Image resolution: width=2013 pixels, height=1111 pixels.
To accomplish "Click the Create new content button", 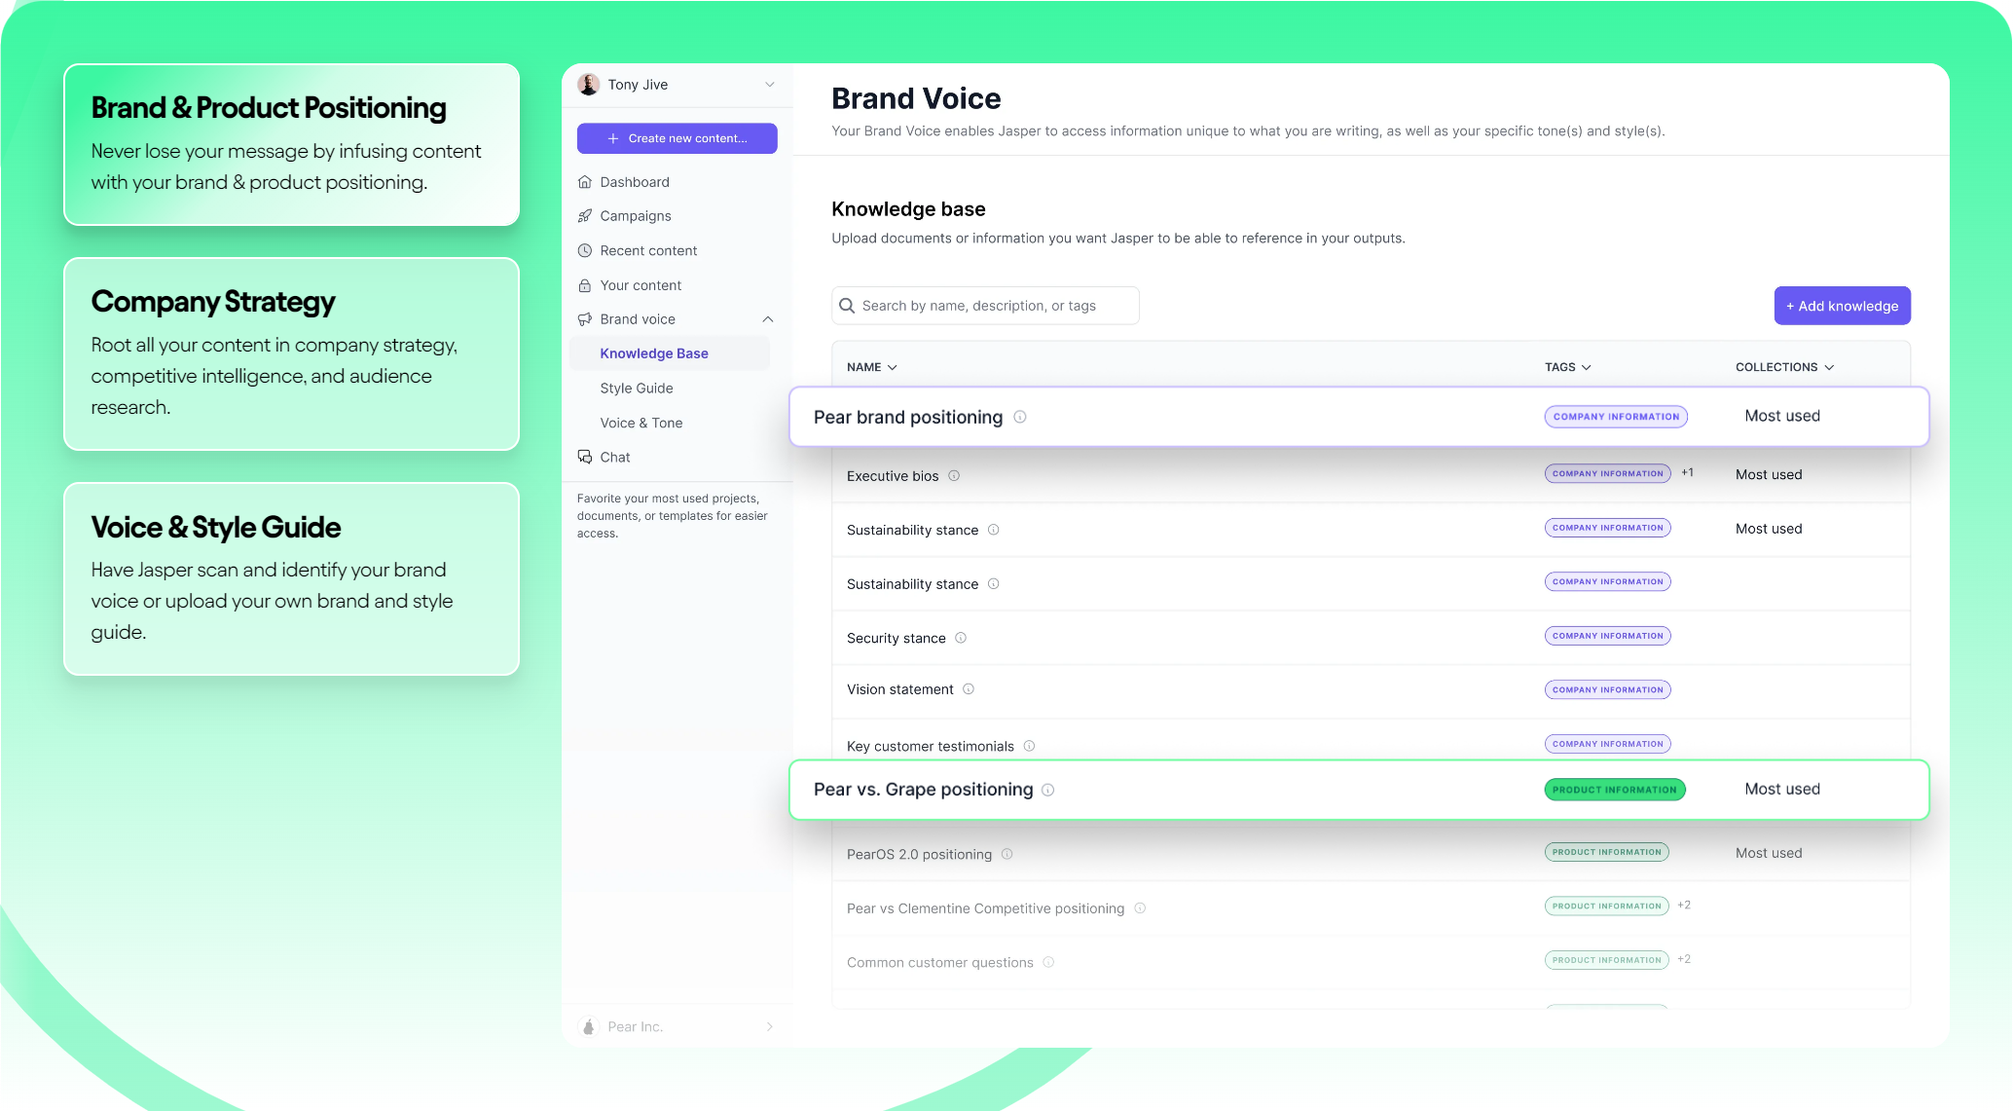I will click(677, 138).
